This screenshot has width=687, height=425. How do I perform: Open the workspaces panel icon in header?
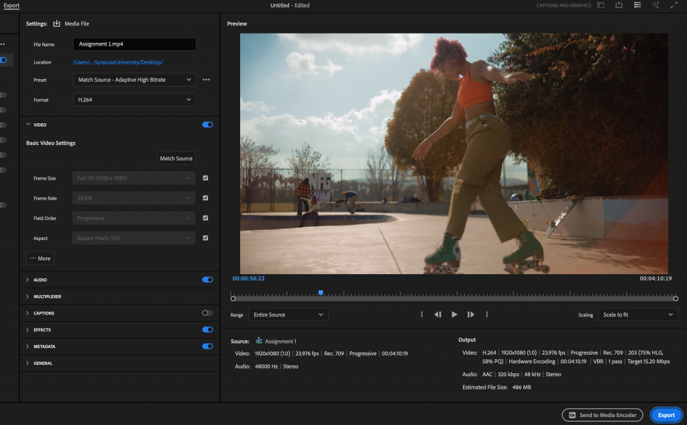coord(600,5)
